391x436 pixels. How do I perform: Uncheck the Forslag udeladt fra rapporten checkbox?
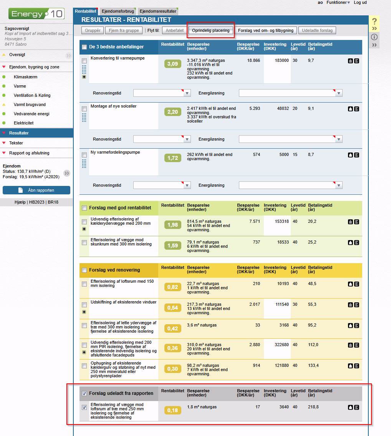(84, 393)
